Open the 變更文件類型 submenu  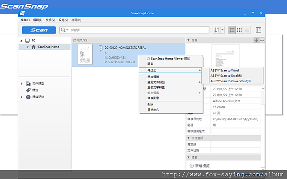coord(170,82)
